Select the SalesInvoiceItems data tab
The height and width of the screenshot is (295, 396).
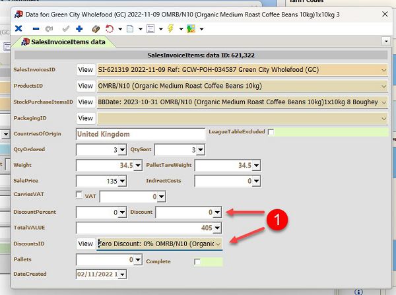(63, 42)
